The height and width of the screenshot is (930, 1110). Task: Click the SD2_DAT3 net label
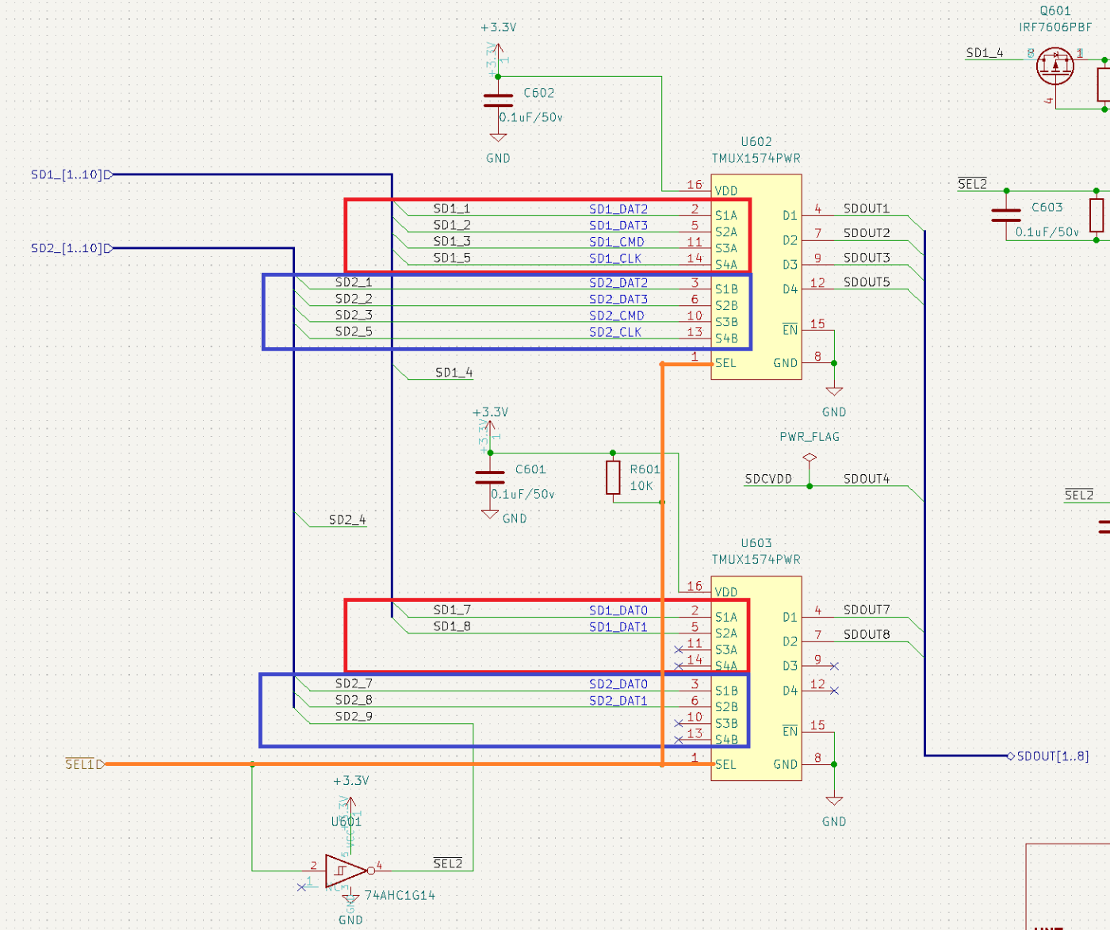coord(618,300)
